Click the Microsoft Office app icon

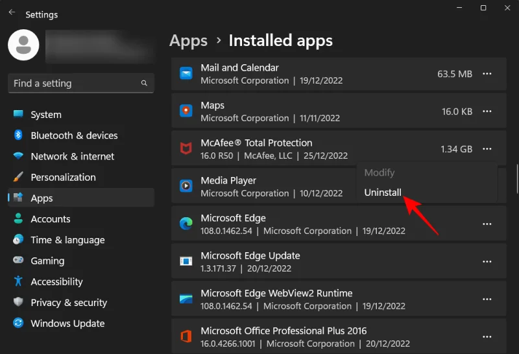pyautogui.click(x=186, y=336)
